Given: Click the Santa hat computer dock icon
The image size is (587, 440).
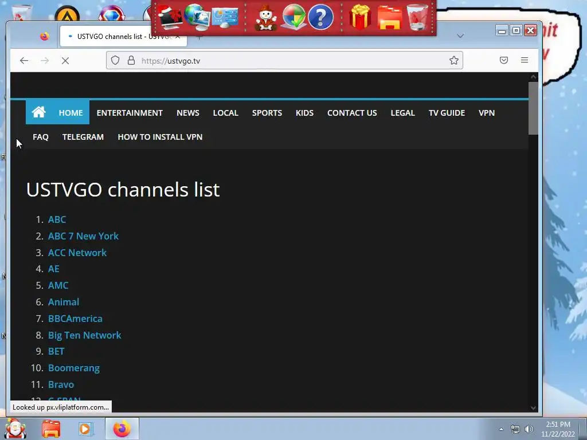Looking at the screenshot, I should click(x=170, y=17).
